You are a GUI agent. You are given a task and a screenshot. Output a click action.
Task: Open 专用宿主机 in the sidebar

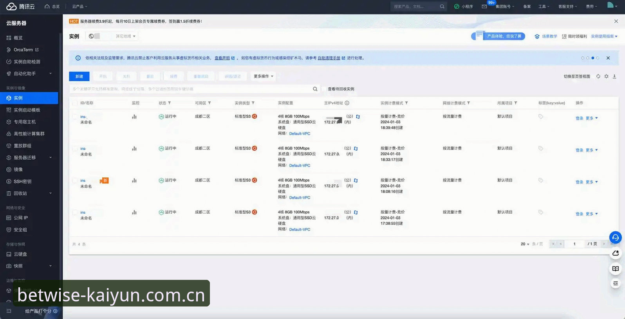[25, 122]
